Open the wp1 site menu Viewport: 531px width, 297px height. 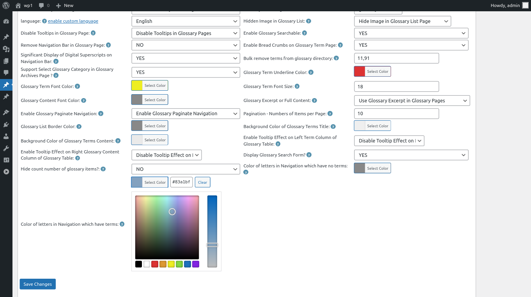click(x=24, y=5)
